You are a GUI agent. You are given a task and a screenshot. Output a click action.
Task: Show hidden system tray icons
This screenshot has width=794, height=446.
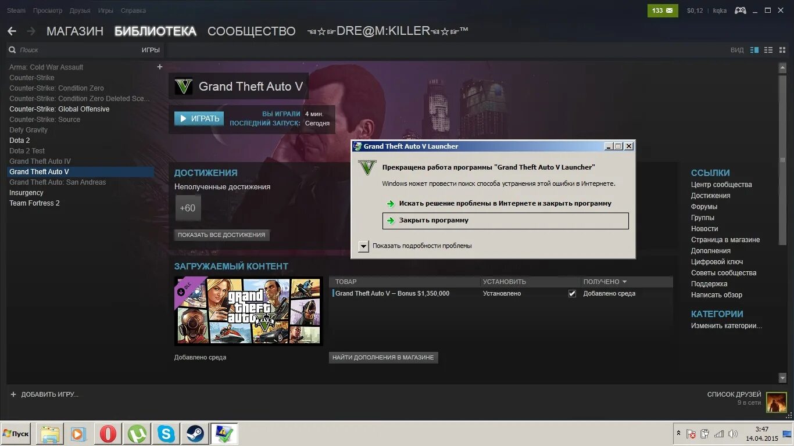(678, 433)
